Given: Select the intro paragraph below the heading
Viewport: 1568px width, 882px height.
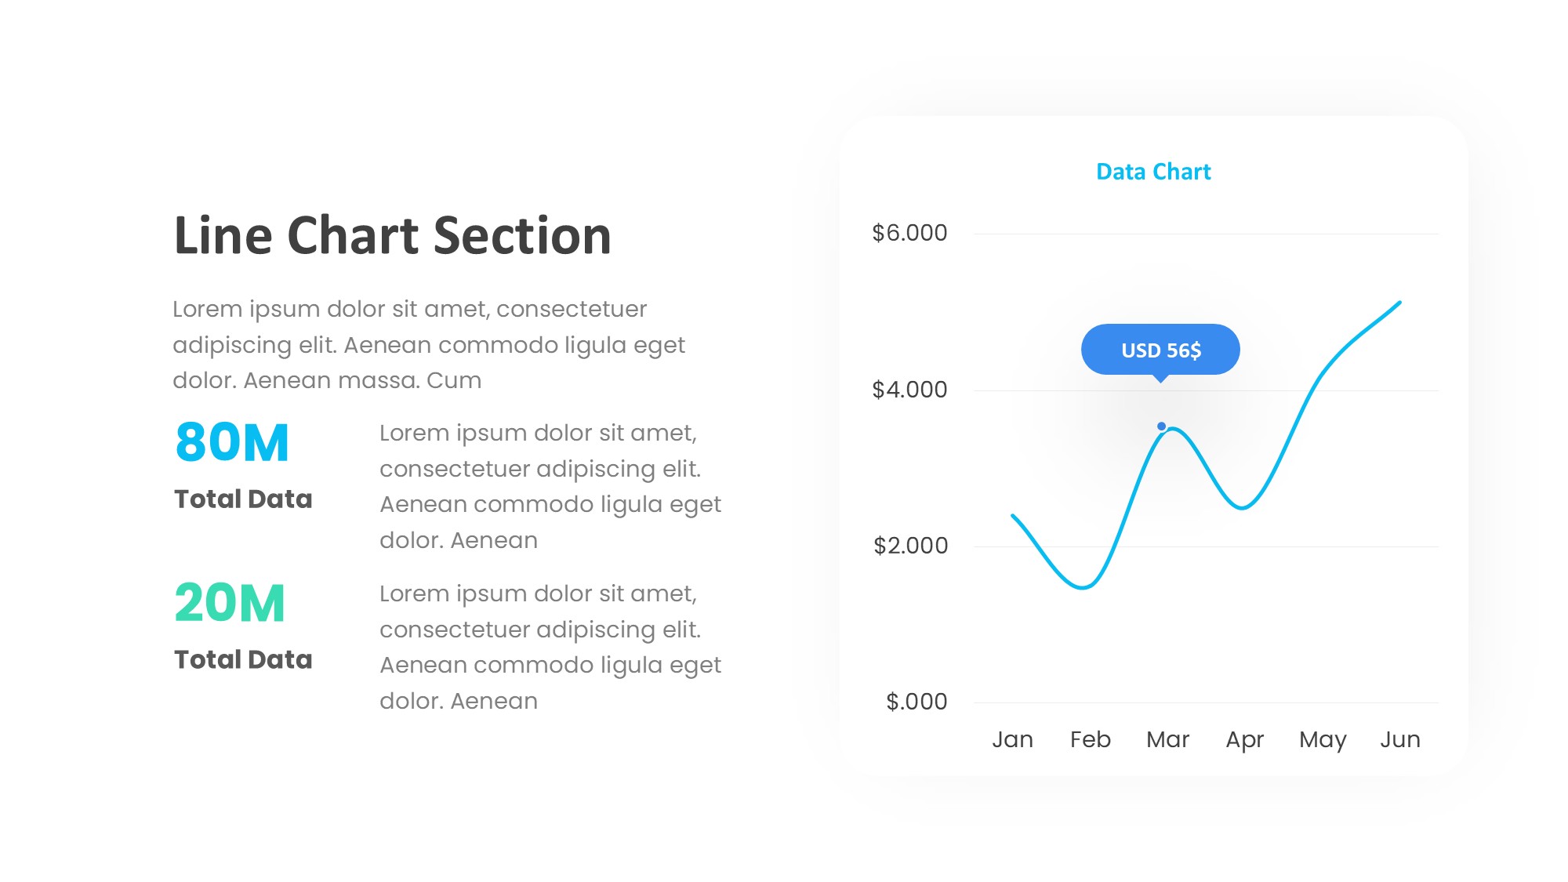Looking at the screenshot, I should [x=428, y=345].
